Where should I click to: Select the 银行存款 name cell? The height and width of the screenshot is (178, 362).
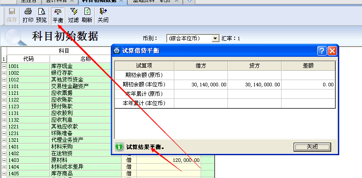coord(81,73)
